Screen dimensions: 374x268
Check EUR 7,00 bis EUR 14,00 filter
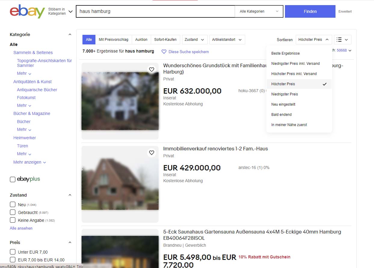coord(13,260)
